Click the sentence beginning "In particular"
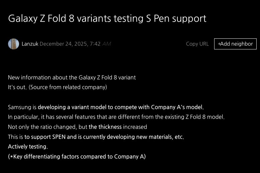The height and width of the screenshot is (173, 260). (116, 117)
